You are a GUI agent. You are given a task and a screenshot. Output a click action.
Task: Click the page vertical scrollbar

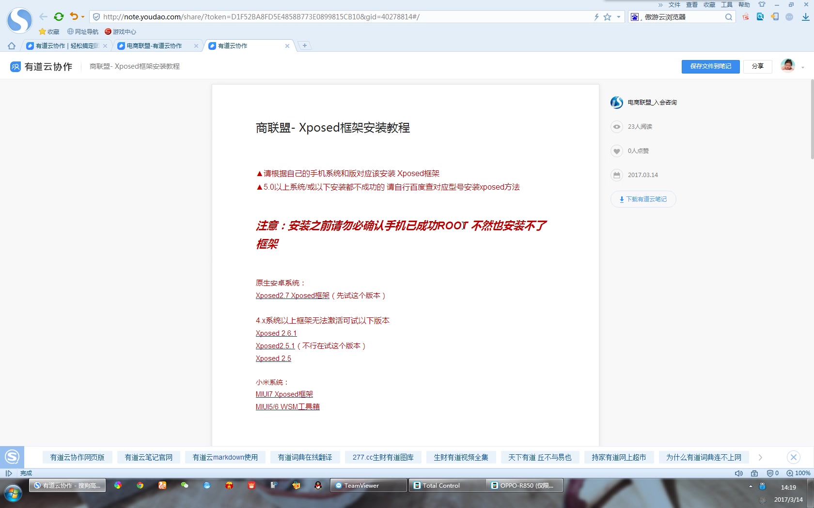(812, 119)
